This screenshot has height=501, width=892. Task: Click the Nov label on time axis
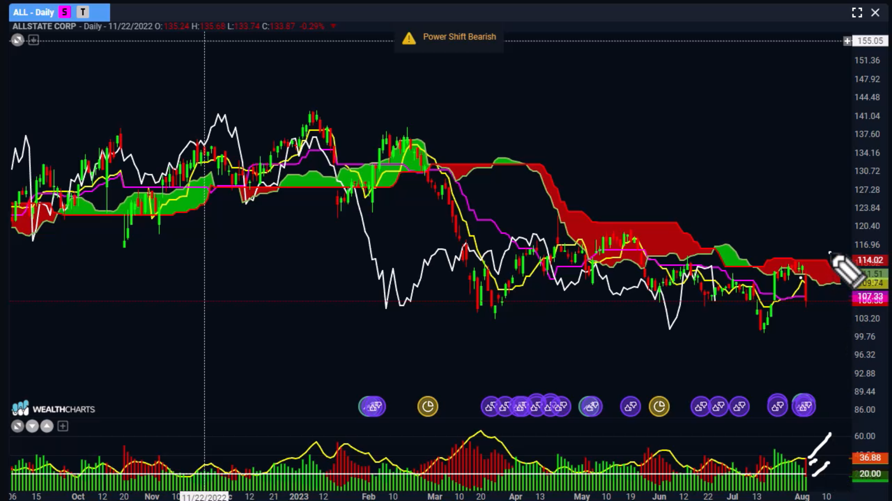tap(152, 496)
